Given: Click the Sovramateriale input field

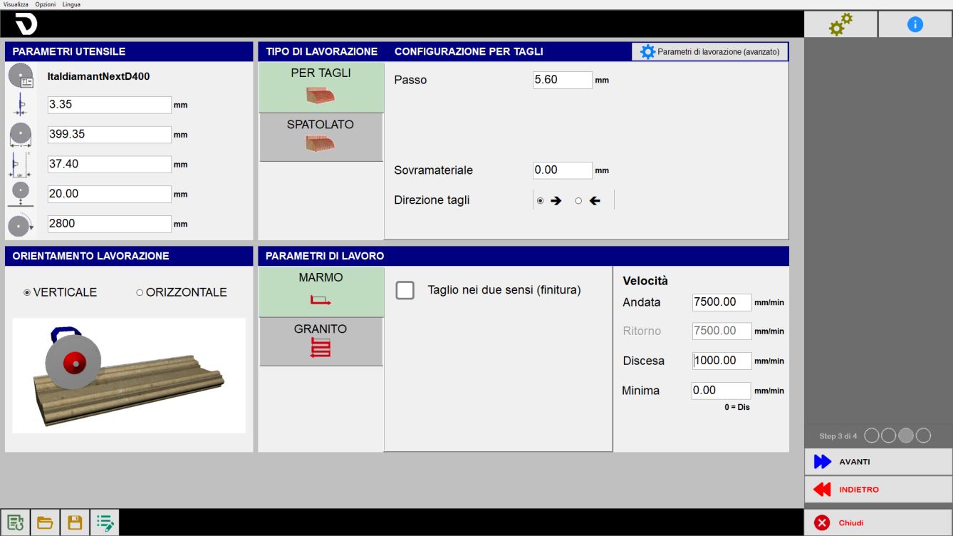Looking at the screenshot, I should (563, 170).
